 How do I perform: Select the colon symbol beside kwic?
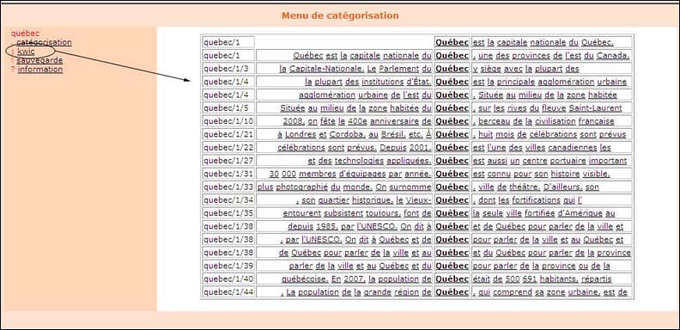pyautogui.click(x=13, y=52)
